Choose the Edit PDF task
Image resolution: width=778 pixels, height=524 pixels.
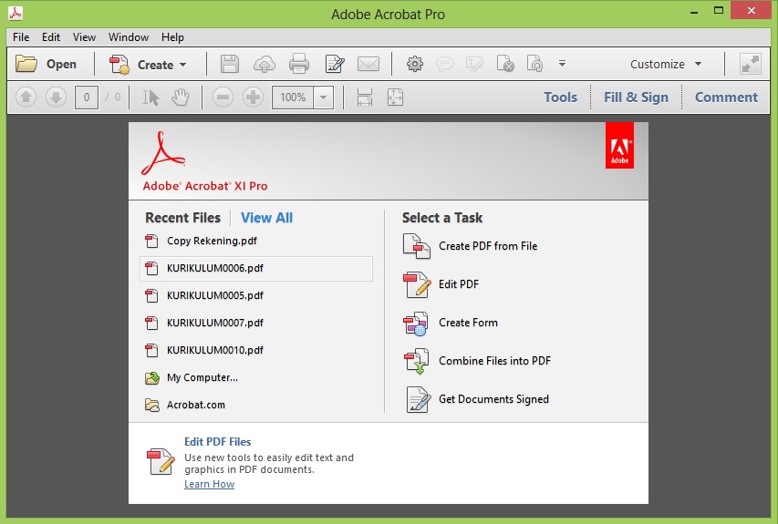coord(459,284)
